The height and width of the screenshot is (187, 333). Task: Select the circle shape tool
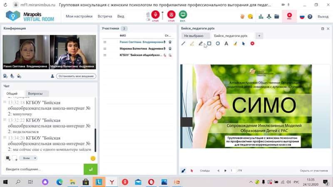coord(218,44)
